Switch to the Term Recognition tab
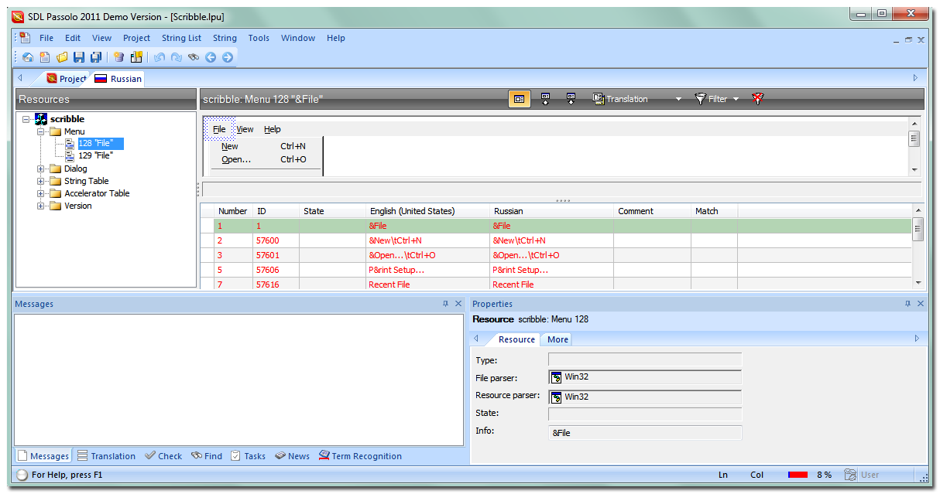 click(360, 456)
